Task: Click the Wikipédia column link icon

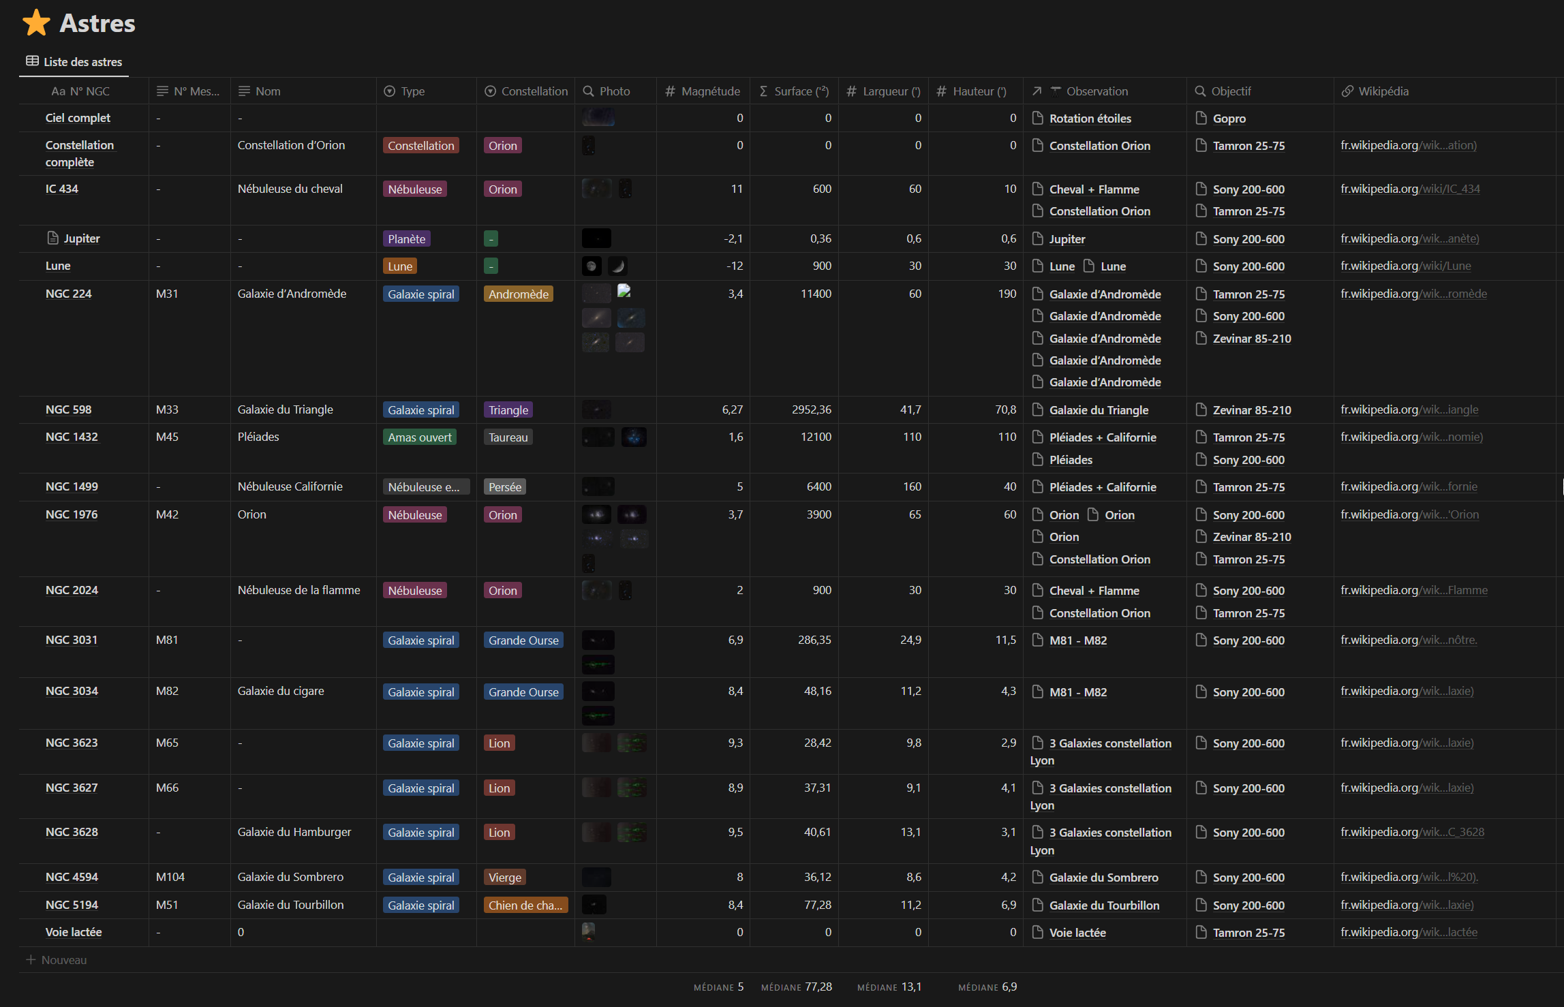Action: pos(1347,91)
